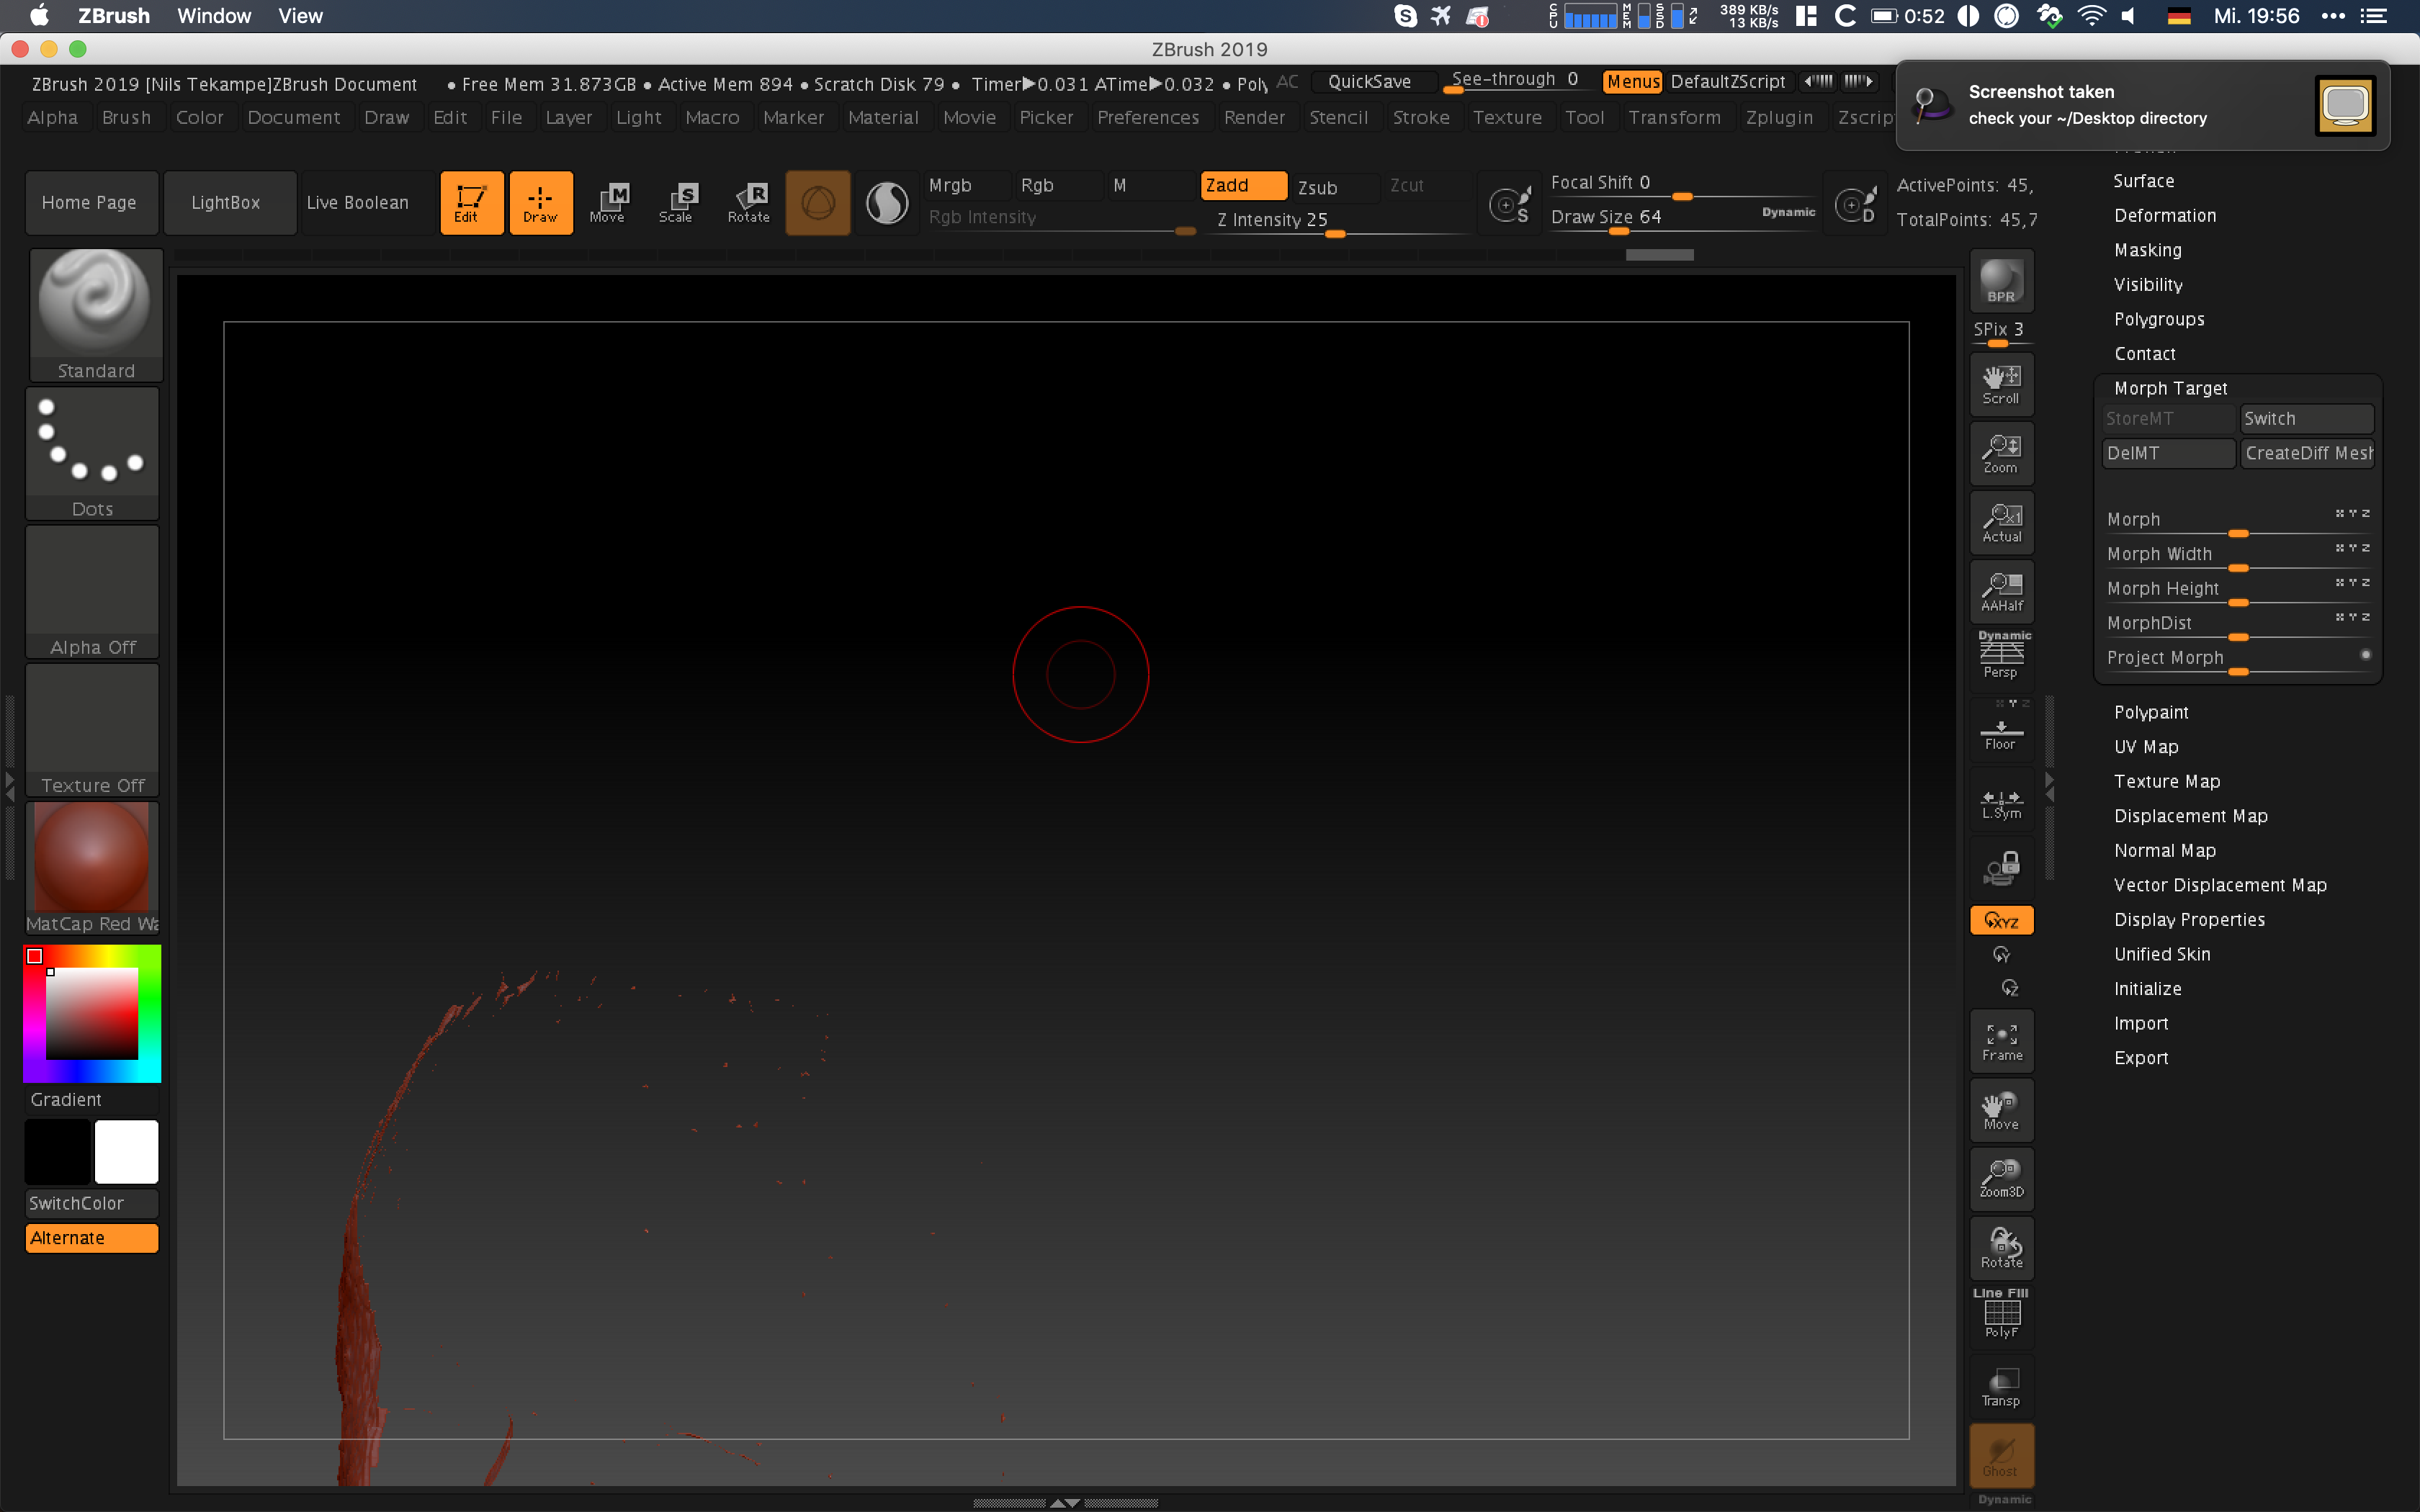Viewport: 2420px width, 1512px height.
Task: Open LightBox browser
Action: tap(229, 202)
